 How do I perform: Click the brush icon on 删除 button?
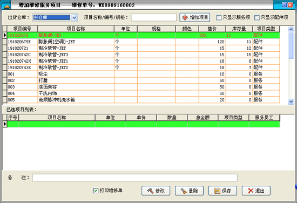click(184, 191)
